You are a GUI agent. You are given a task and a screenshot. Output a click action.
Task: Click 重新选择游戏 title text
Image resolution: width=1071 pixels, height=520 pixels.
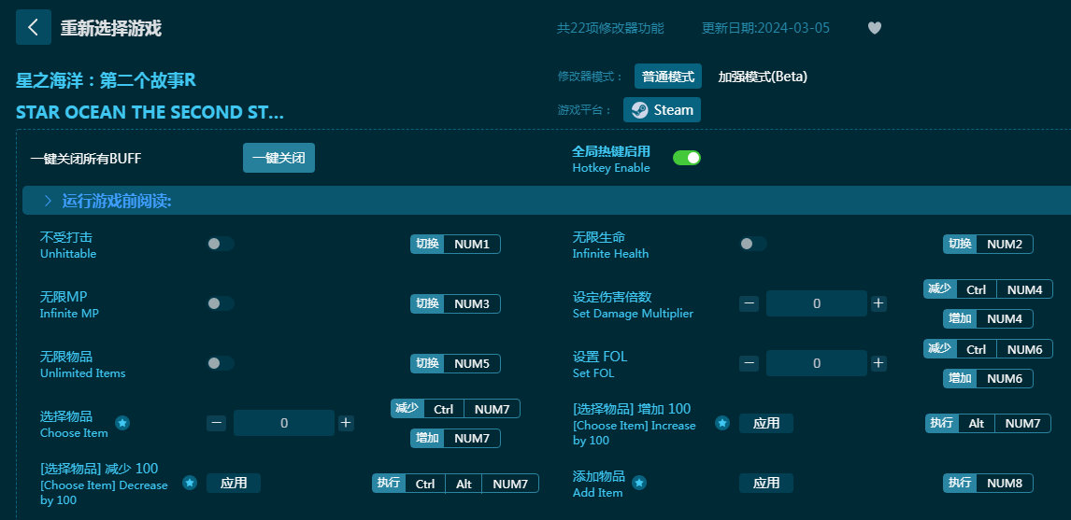110,28
